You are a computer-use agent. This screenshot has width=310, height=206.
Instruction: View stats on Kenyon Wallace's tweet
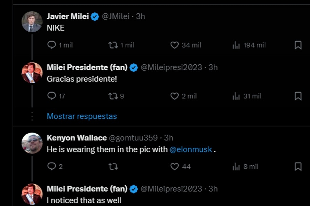pyautogui.click(x=236, y=166)
